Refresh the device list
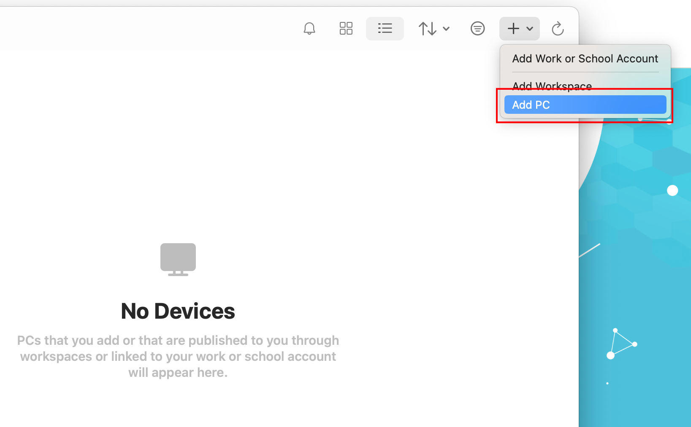This screenshot has width=691, height=427. 558,29
